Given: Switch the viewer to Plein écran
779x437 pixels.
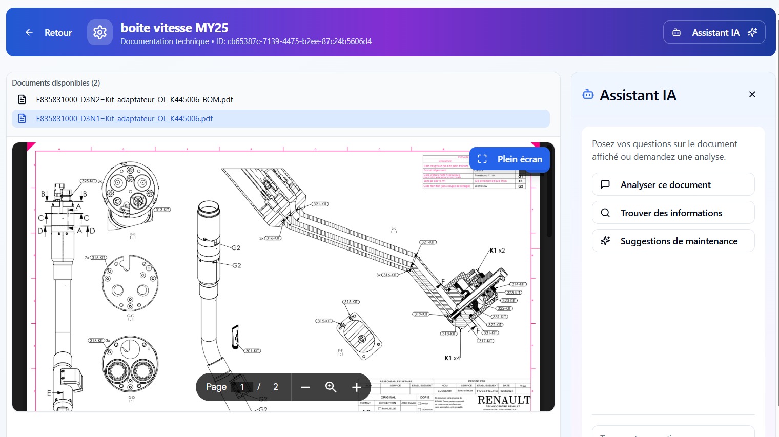Looking at the screenshot, I should 509,159.
